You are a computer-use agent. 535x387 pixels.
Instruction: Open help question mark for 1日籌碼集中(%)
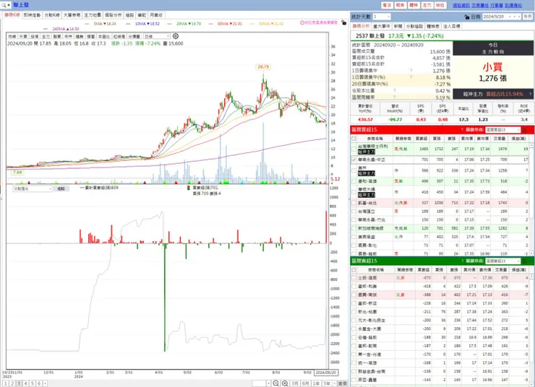click(411, 77)
